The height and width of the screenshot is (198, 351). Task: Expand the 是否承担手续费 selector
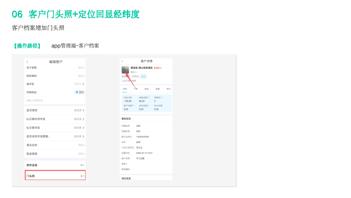click(x=83, y=136)
